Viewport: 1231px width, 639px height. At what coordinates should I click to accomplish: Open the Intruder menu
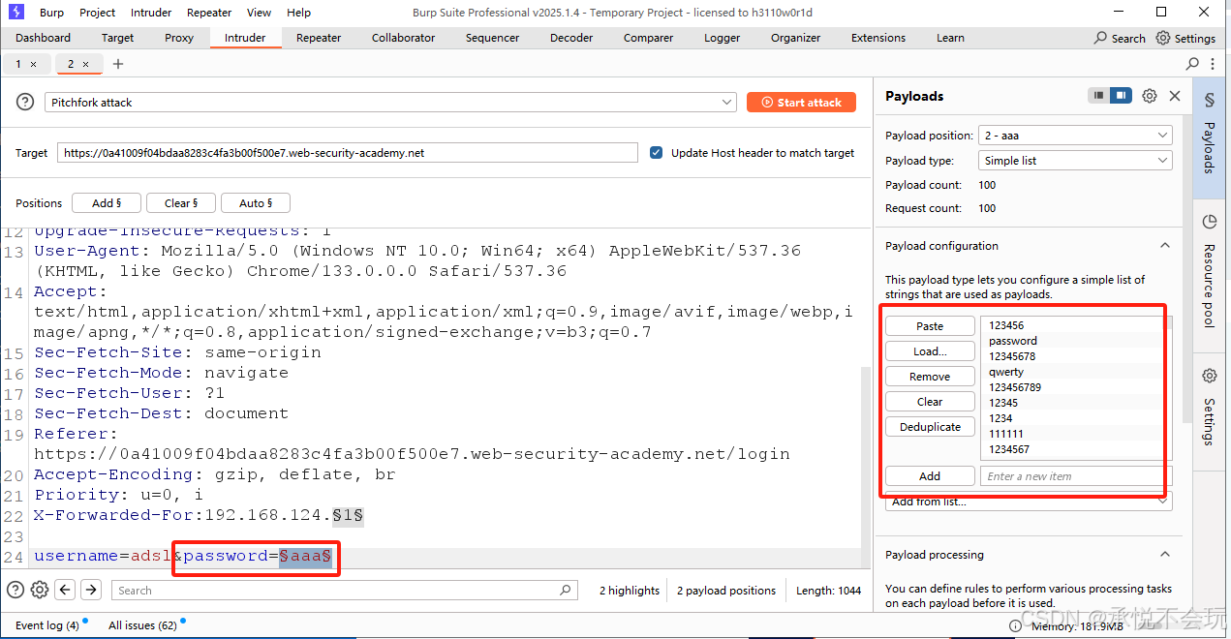(x=150, y=13)
